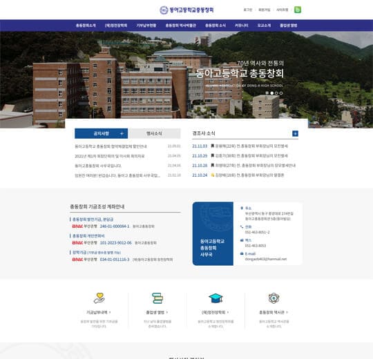373x359 pixels.
Task: Open the 사이트맵 link
Action: pos(282,10)
